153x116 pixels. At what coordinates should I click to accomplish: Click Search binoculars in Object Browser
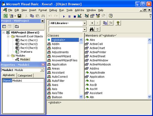tap(92, 29)
